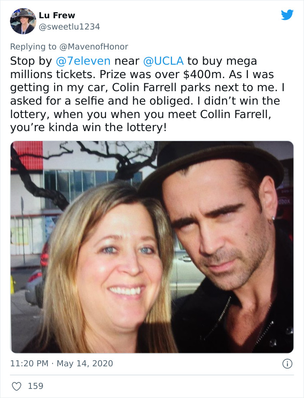Click Lu Frew's profile avatar

(22, 20)
